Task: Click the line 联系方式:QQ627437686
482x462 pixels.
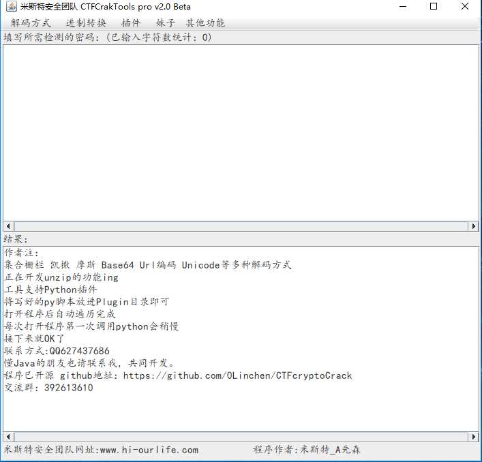Action: pos(57,351)
